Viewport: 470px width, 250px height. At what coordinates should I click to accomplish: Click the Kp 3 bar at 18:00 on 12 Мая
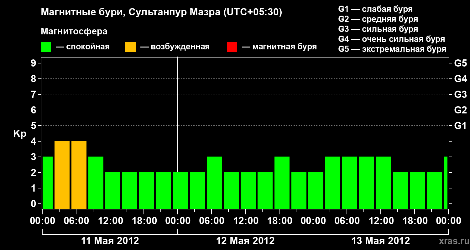point(282,183)
